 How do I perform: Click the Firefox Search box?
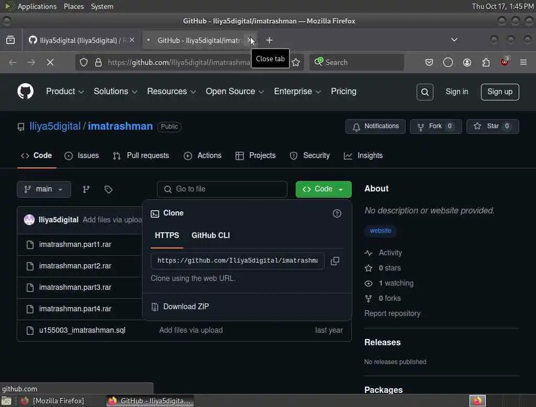click(356, 62)
